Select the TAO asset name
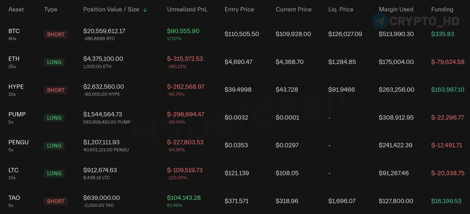 click(14, 198)
